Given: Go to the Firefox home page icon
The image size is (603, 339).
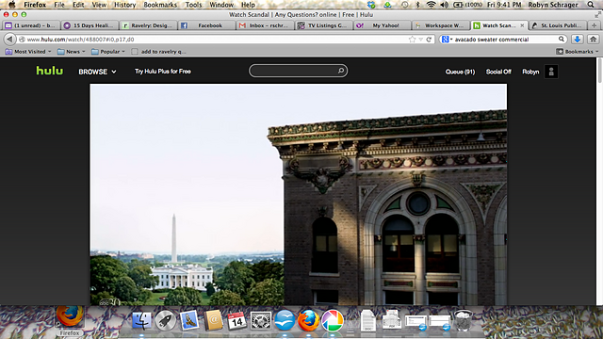Looking at the screenshot, I should (x=593, y=40).
